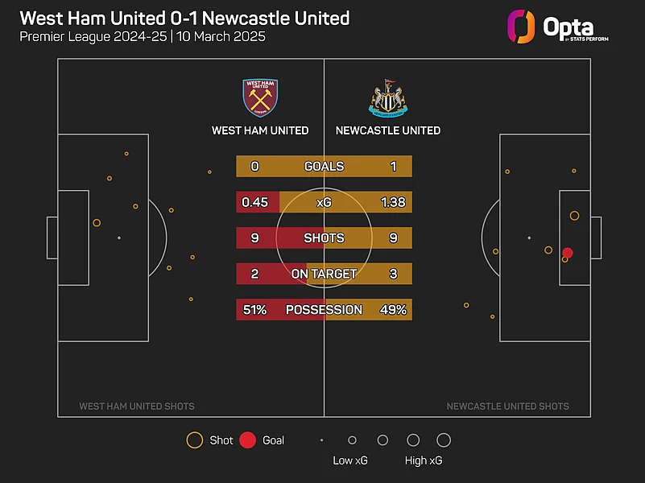The image size is (645, 483).
Task: Select the red Goal circle in the legend
Action: [x=247, y=440]
